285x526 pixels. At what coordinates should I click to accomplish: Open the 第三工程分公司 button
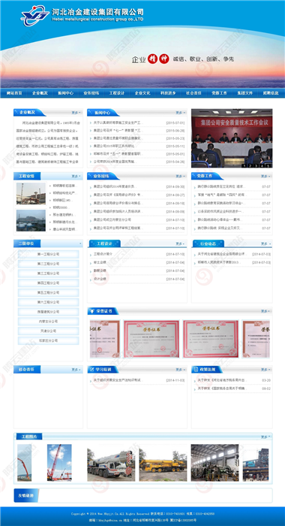(x=48, y=274)
